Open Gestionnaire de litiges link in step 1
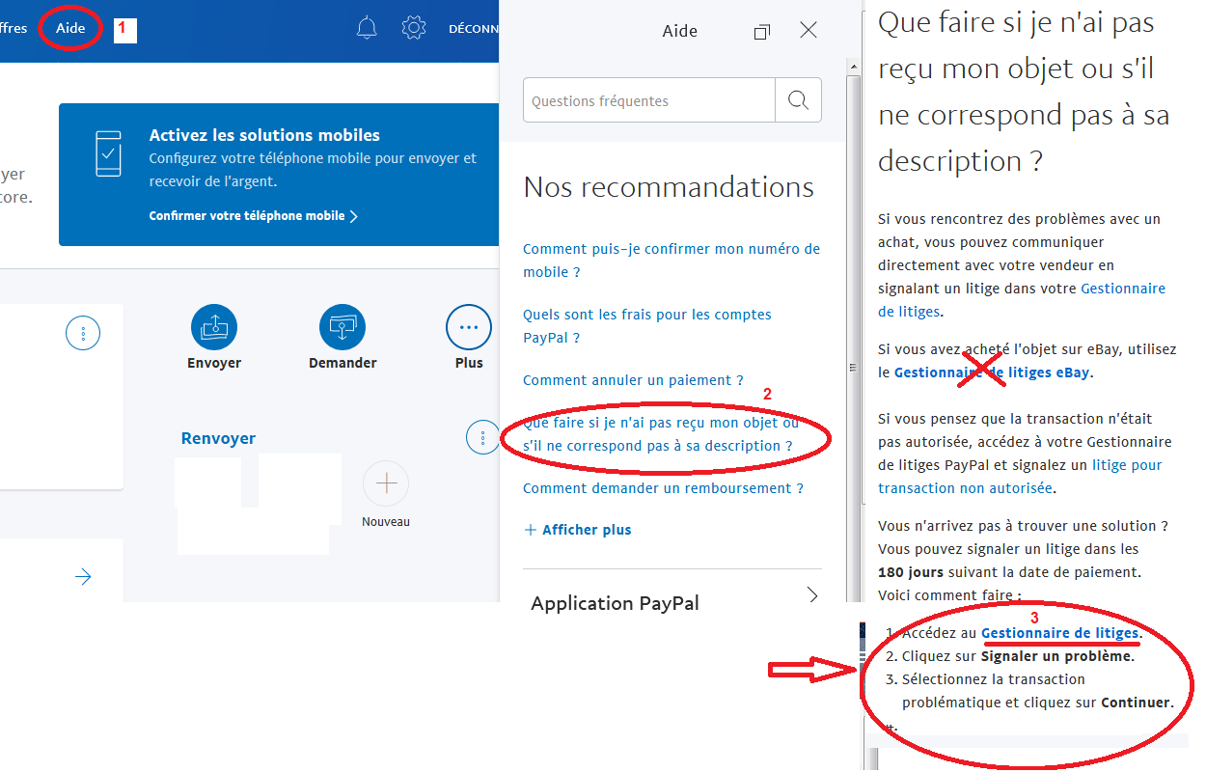Image resolution: width=1206 pixels, height=772 pixels. (x=1059, y=632)
